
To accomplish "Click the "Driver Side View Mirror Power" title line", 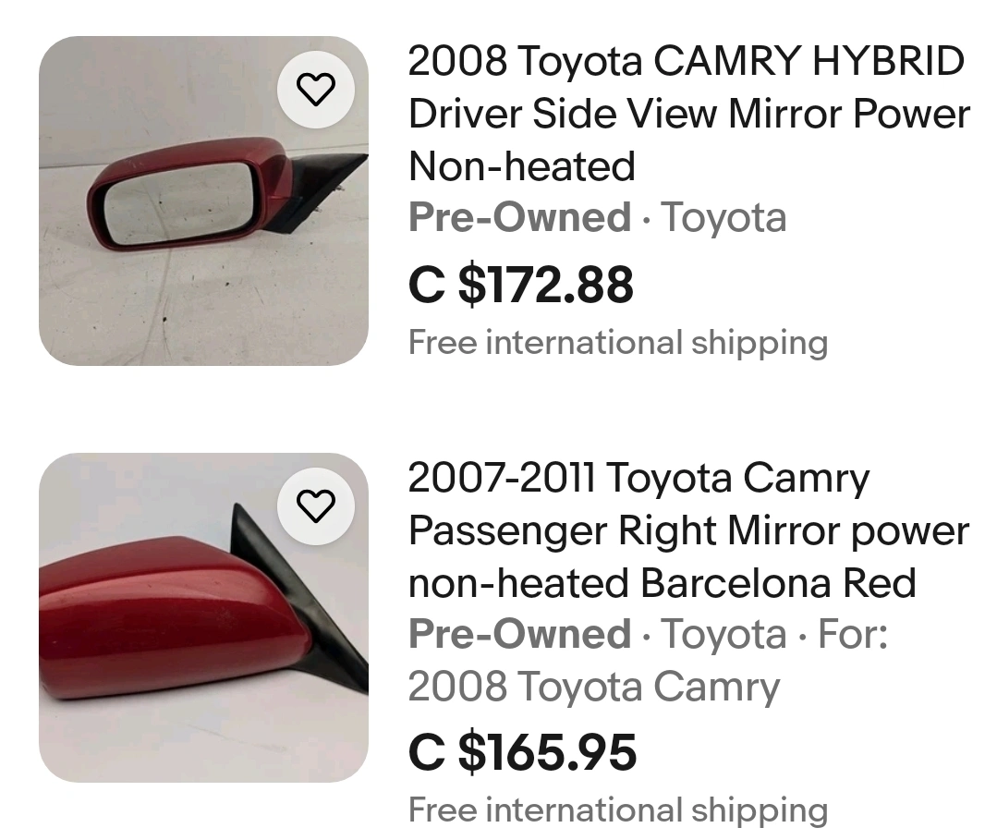I will tap(688, 115).
